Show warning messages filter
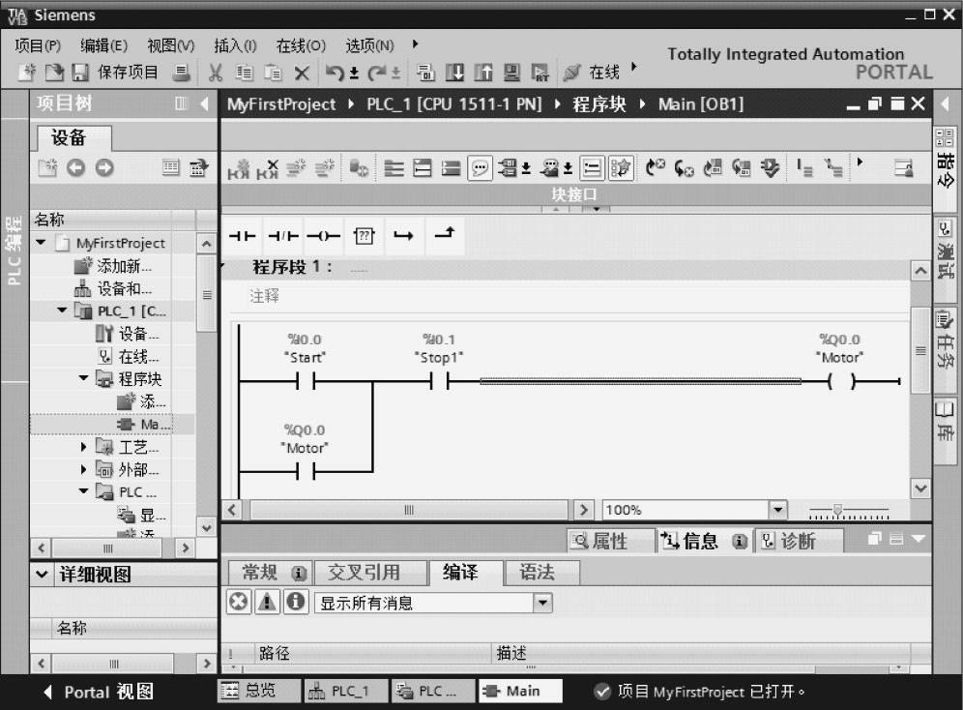963x710 pixels. 267,602
